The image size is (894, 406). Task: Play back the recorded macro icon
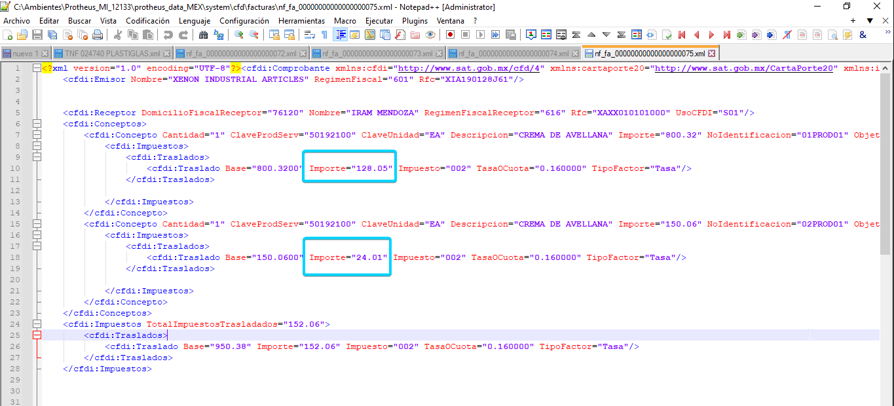point(480,35)
